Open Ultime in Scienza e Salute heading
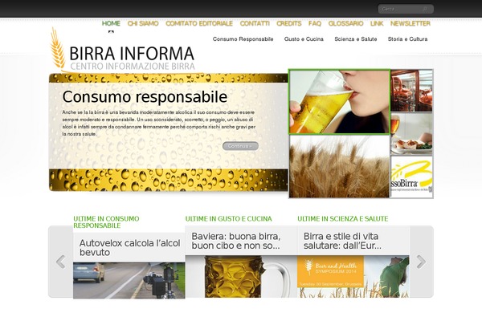Image resolution: width=482 pixels, height=321 pixels. pos(343,219)
